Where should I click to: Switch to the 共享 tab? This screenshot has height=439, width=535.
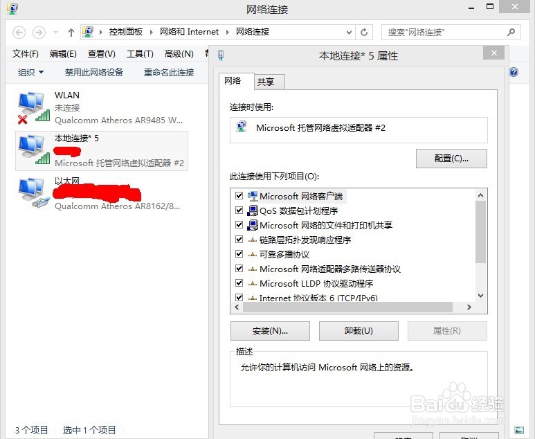point(269,82)
